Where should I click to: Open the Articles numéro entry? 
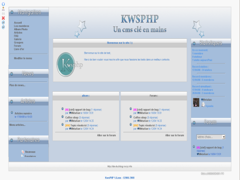pyautogui.click(x=23, y=113)
